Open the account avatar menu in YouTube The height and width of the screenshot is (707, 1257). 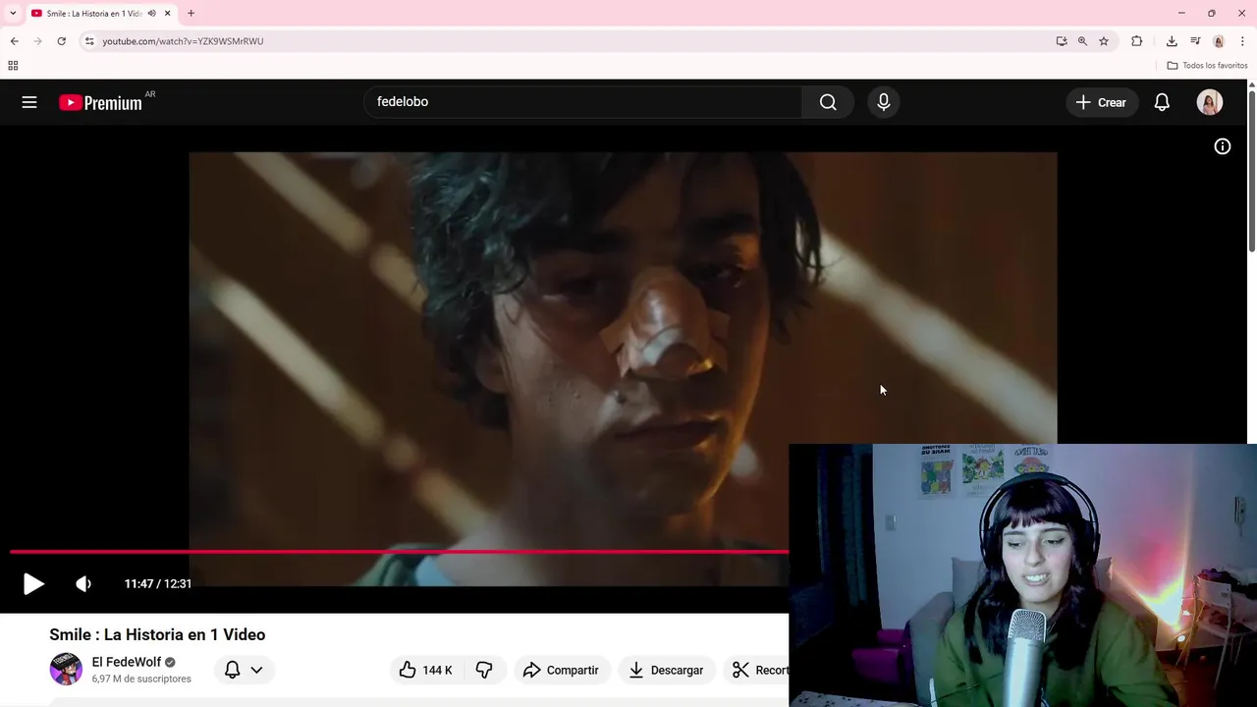pyautogui.click(x=1210, y=102)
